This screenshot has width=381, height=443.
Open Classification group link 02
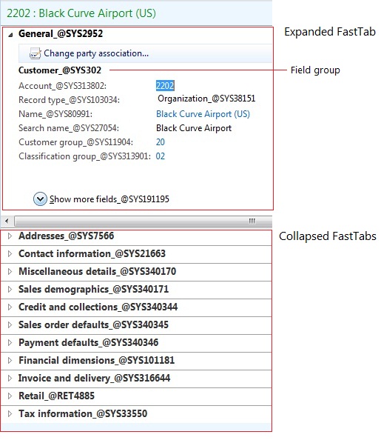(x=161, y=156)
